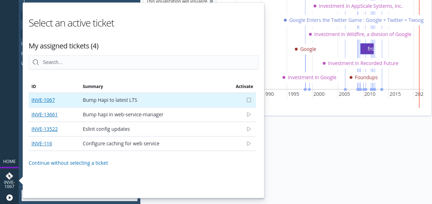The width and height of the screenshot is (432, 204).
Task: Click Continue without selecting a ticket
Action: pyautogui.click(x=68, y=163)
